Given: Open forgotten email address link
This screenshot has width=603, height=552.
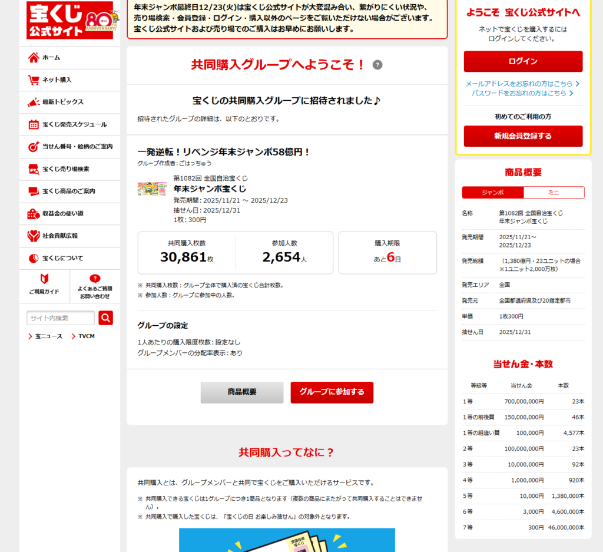Looking at the screenshot, I should tap(522, 84).
